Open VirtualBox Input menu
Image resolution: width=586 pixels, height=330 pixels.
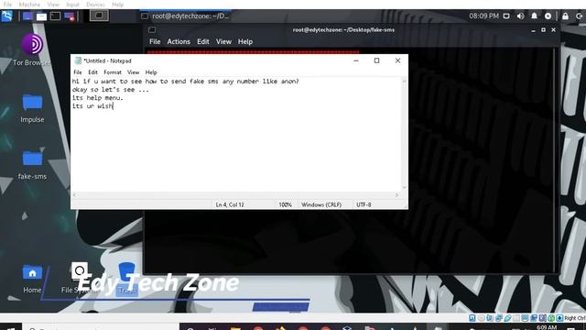(73, 5)
